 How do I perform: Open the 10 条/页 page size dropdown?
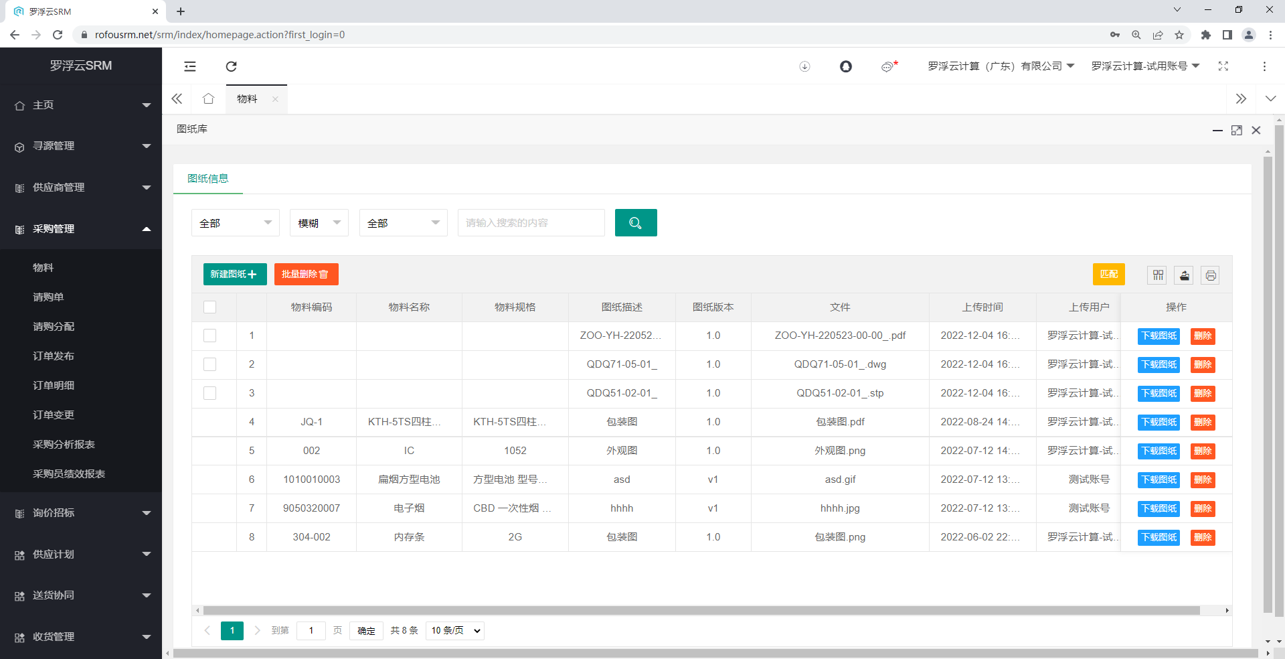pyautogui.click(x=454, y=630)
